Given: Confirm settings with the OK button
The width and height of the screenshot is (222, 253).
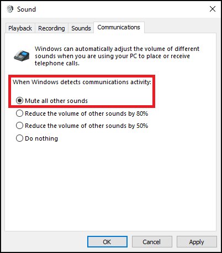Looking at the screenshot, I should click(107, 241).
